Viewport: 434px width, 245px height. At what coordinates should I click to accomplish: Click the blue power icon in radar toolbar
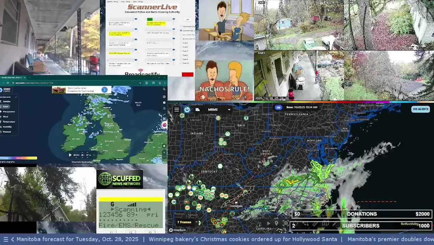(187, 110)
